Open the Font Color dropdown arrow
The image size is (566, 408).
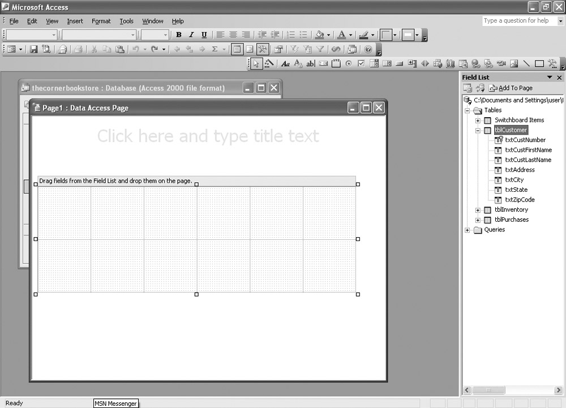tap(350, 35)
